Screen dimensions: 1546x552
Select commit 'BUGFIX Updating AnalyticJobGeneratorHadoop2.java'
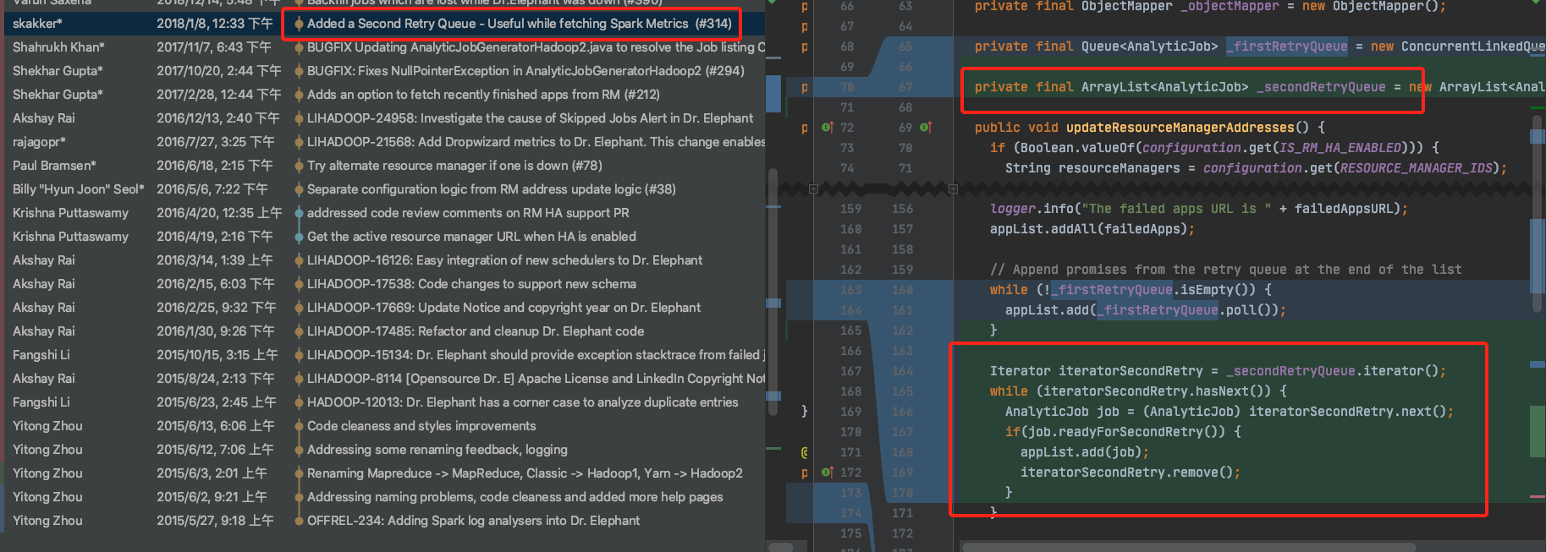point(536,47)
